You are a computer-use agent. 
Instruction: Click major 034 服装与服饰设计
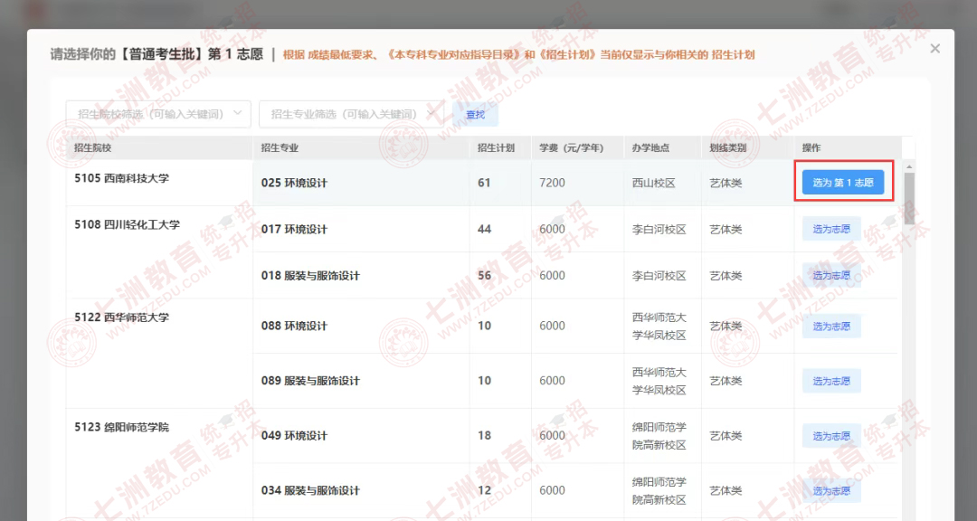[x=310, y=490]
